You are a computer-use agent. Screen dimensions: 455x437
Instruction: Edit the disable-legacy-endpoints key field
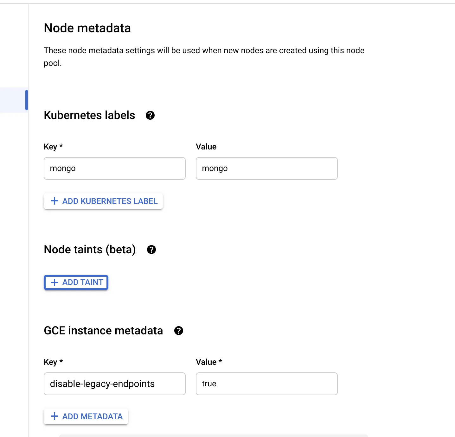coord(114,384)
